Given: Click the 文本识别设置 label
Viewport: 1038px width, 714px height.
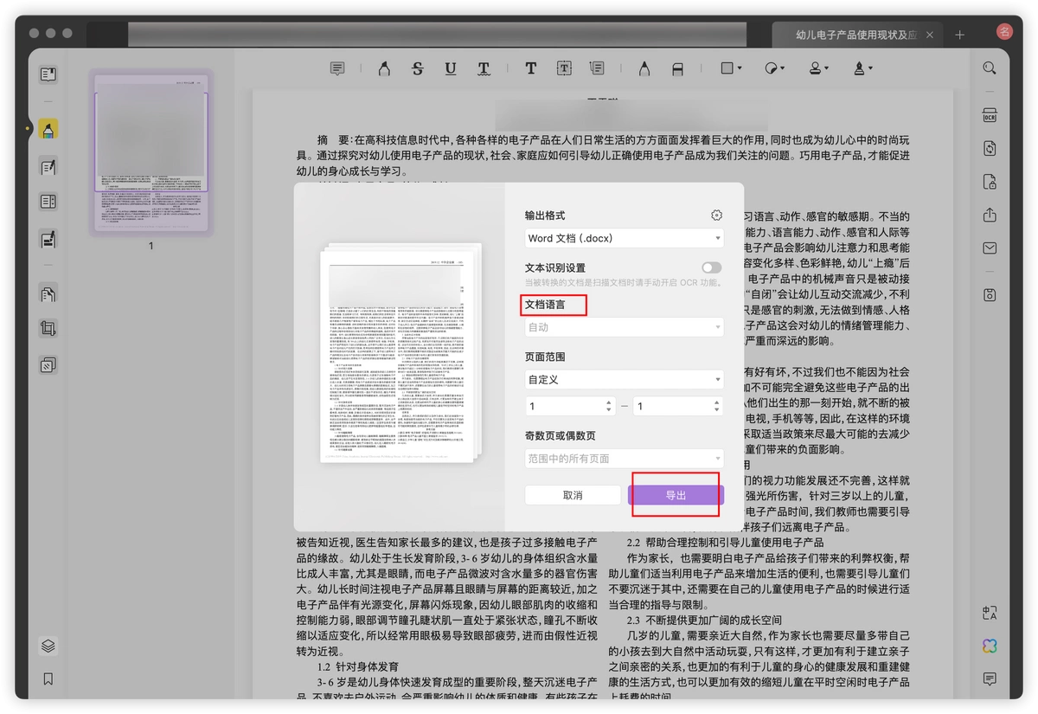Looking at the screenshot, I should pos(555,268).
